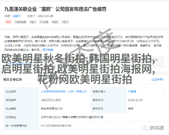The height and width of the screenshot is (135, 169).
Task: Click the 企业类型 label cell
Action: (21, 109)
